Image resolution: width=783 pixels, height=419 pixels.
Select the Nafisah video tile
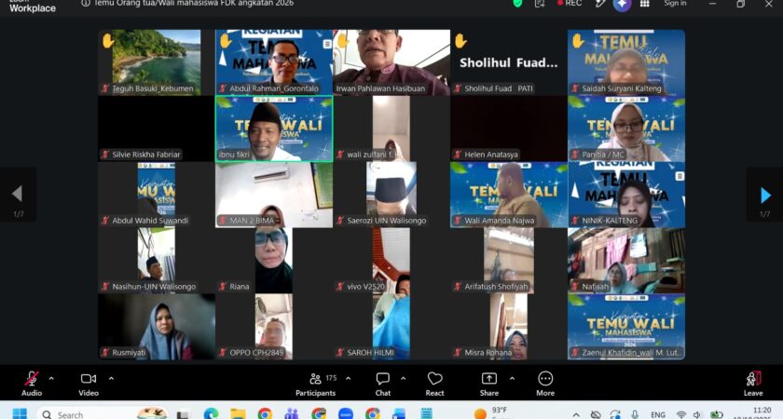[626, 261]
